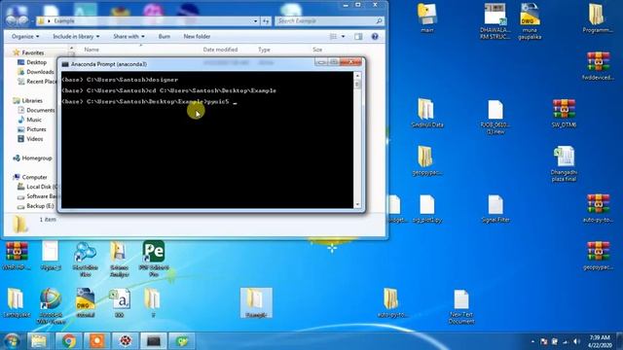Click the Windows Start orb
Viewport: 623px width, 350px height.
(12, 341)
